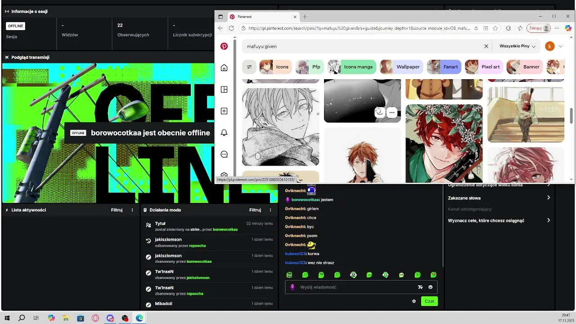Viewport: 576px width, 324px height.
Task: Select the Pixel art filter chip
Action: click(x=484, y=67)
